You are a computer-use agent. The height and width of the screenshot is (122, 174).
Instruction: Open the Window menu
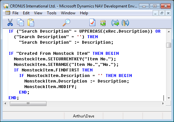[x=68, y=13]
